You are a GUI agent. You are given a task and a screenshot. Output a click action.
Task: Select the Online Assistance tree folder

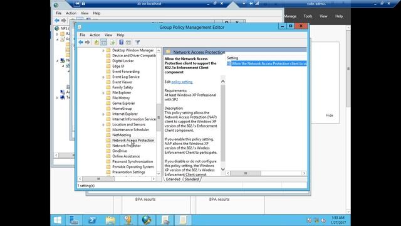click(x=126, y=156)
